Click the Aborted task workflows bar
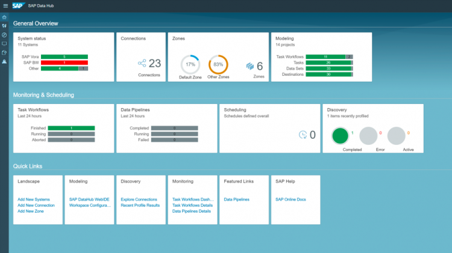The image size is (452, 253). tap(71, 140)
